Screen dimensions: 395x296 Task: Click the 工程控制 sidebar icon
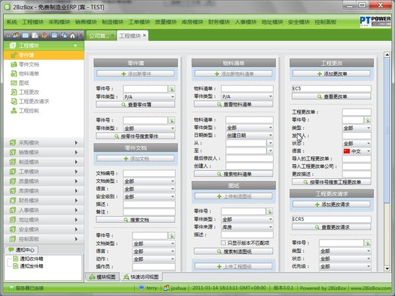pyautogui.click(x=14, y=111)
